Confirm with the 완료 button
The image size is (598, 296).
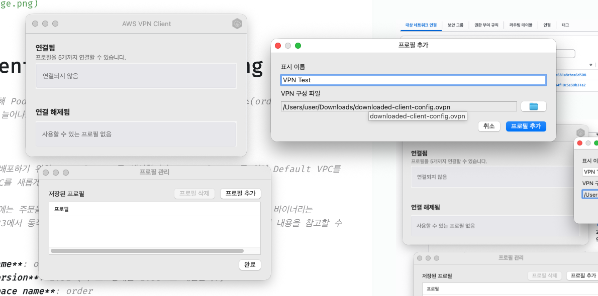[250, 265]
